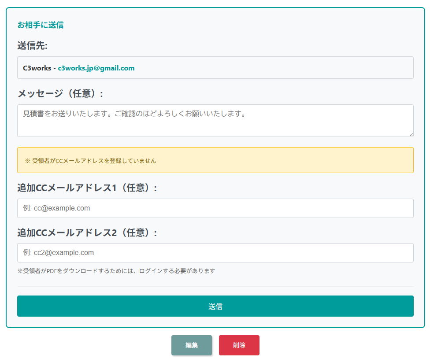Viewport: 430px width, 362px height.
Task: Click the 送信先: label
Action: (32, 45)
